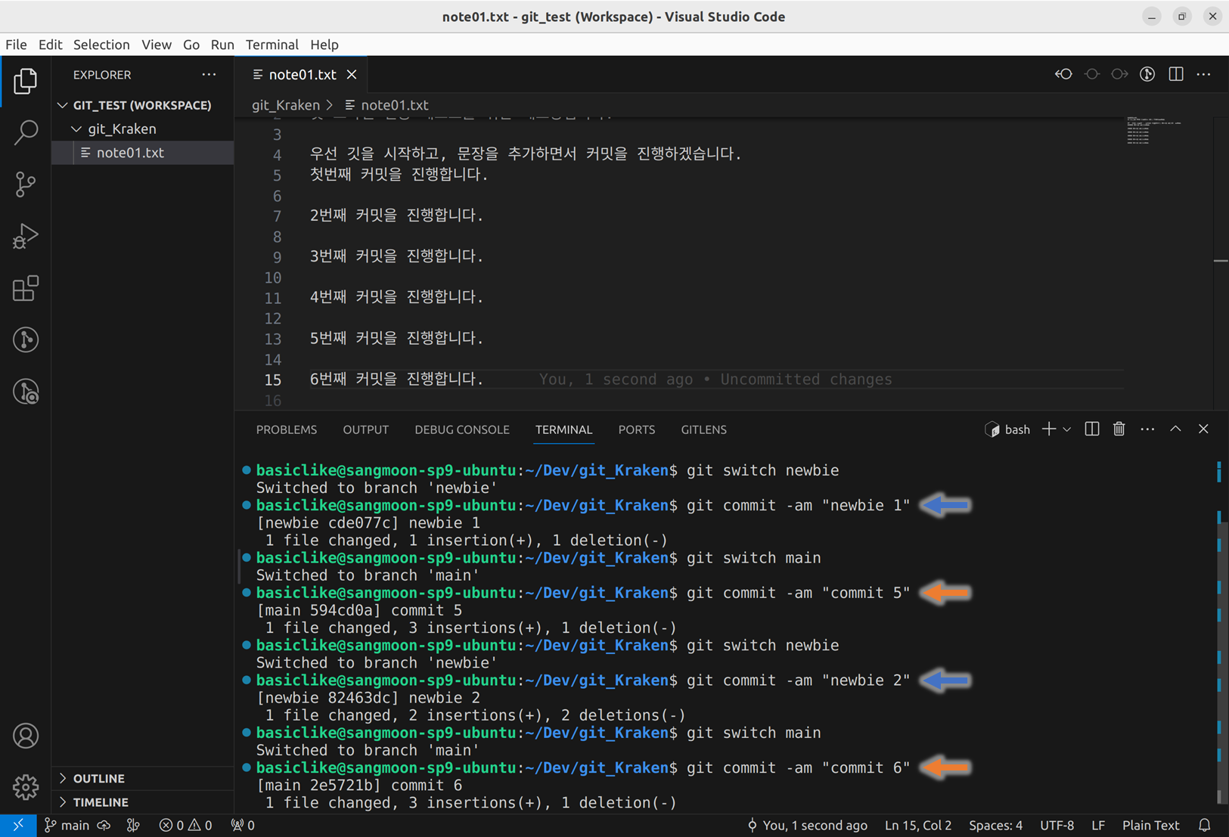Open the Help menu
Image resolution: width=1229 pixels, height=837 pixels.
pos(324,45)
